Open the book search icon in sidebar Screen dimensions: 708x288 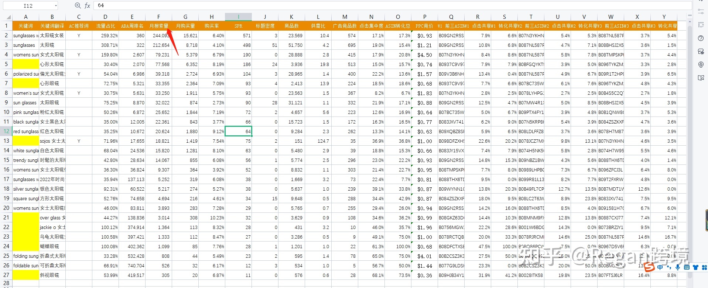point(701,78)
